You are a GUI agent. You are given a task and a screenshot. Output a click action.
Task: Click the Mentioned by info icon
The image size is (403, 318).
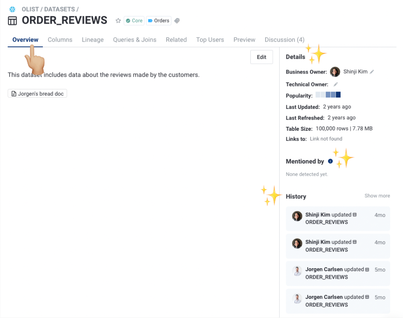pos(330,161)
